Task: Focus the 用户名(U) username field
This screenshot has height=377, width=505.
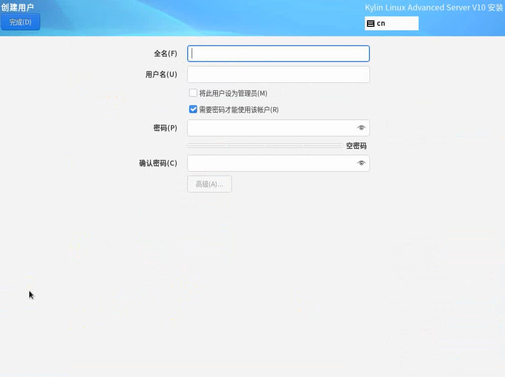Action: point(278,74)
